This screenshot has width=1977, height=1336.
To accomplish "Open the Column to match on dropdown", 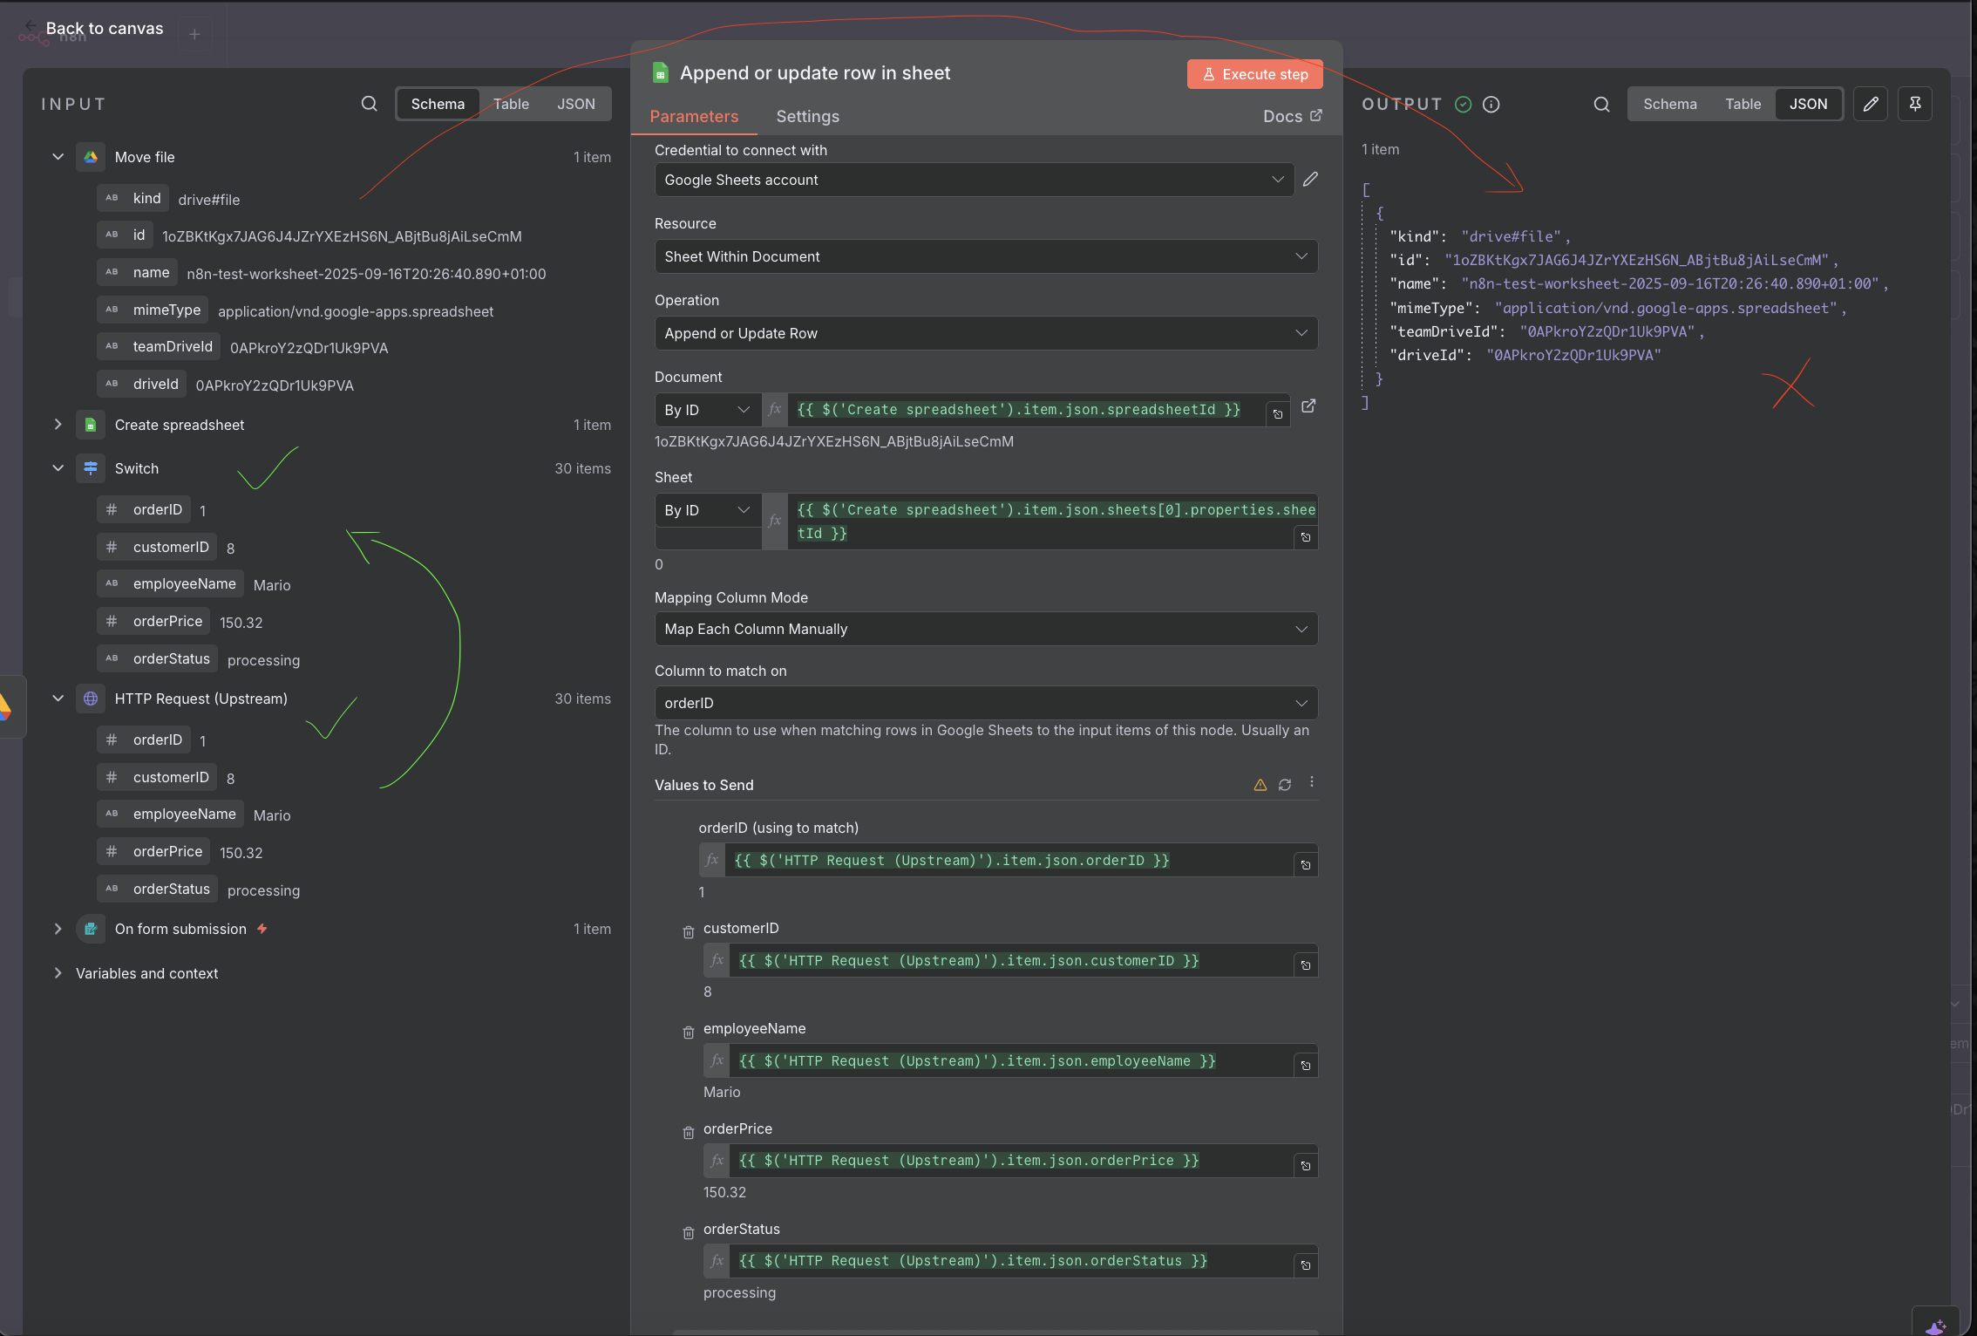I will point(985,703).
